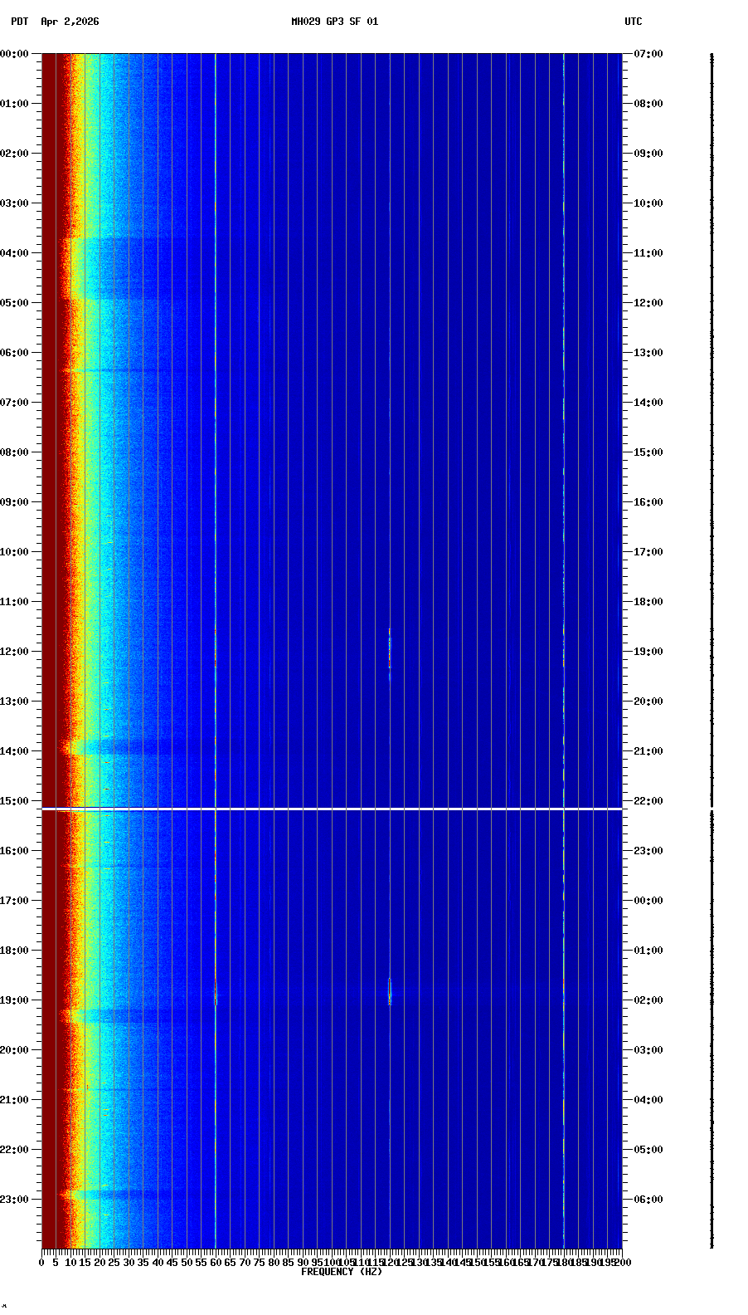Click the 19:00 UTC time label
This screenshot has height=1315, width=748.
tap(648, 652)
